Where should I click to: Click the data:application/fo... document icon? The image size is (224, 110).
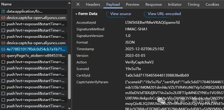tap(3, 11)
